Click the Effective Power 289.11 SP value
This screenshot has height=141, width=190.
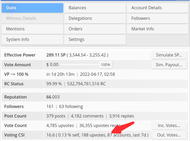coord(55,55)
